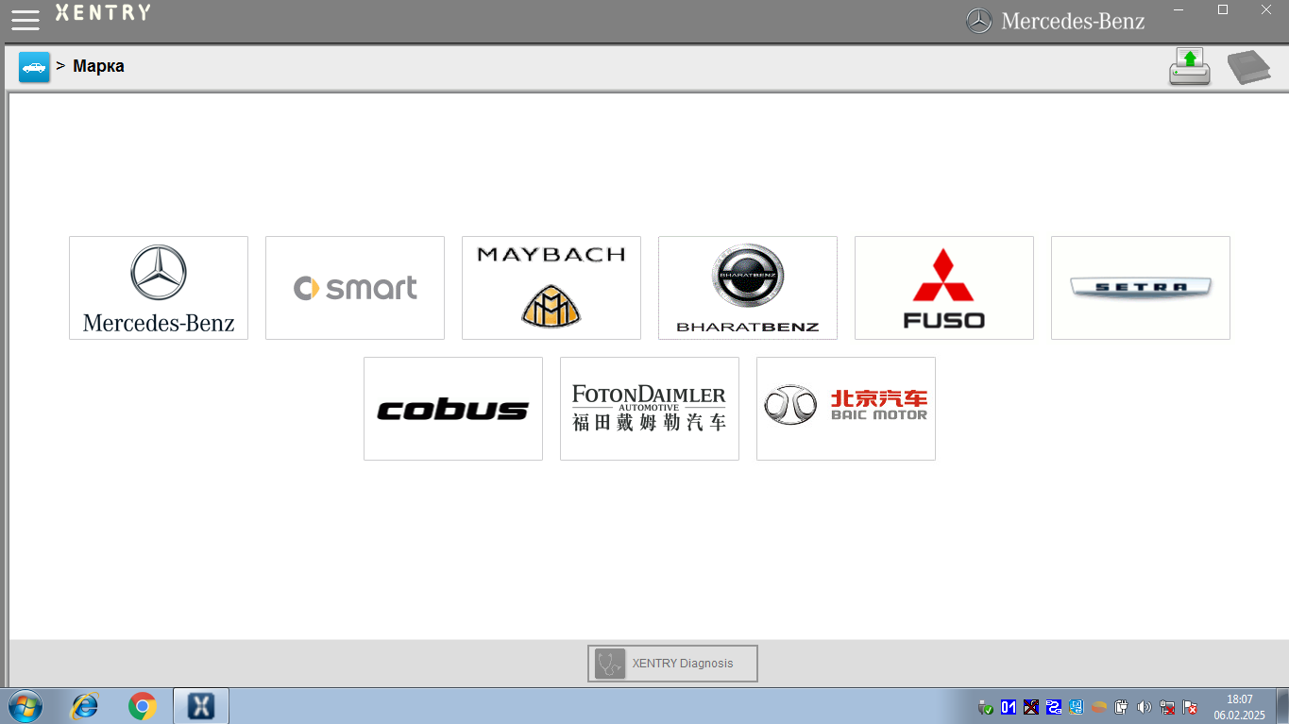Screen dimensions: 1289x724
Task: Click the printer icon with green arrow
Action: tap(1190, 67)
